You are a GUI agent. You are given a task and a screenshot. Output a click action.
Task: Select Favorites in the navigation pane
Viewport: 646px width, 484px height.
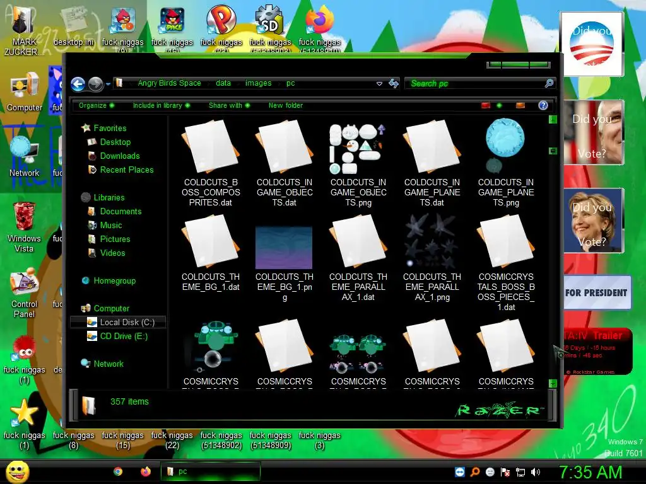110,128
